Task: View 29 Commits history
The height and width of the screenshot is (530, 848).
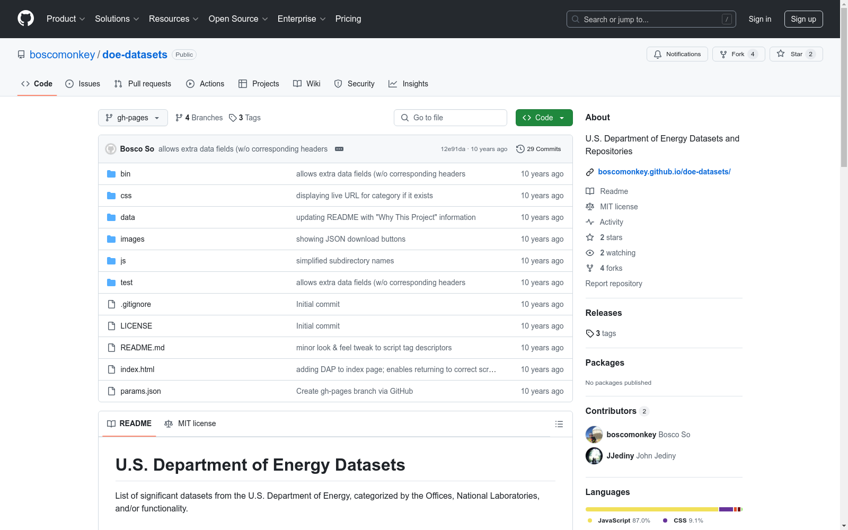Action: pyautogui.click(x=538, y=149)
